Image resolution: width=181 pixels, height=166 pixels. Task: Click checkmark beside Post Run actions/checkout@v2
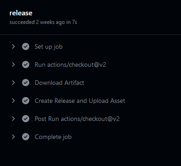click(26, 119)
